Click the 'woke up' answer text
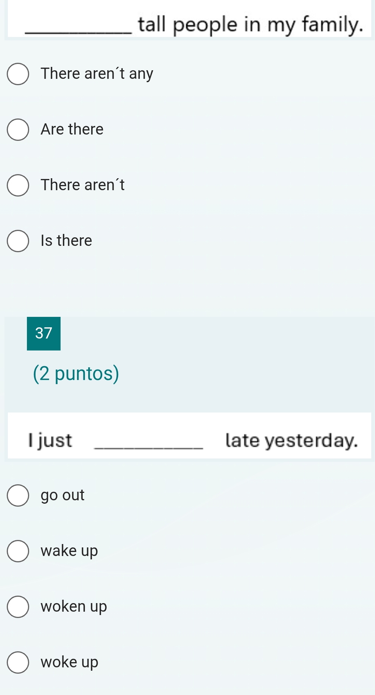Screen dimensions: 375x695 click(69, 662)
